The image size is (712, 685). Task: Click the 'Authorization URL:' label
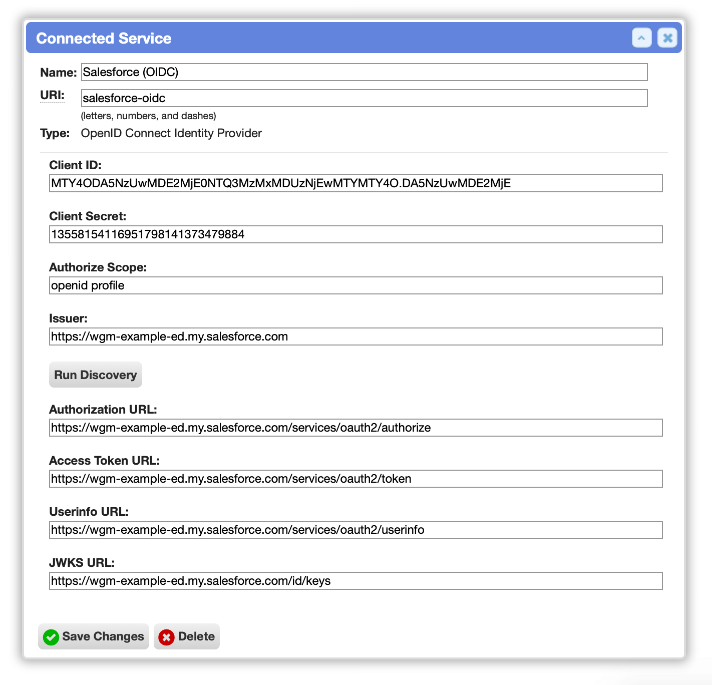coord(103,410)
